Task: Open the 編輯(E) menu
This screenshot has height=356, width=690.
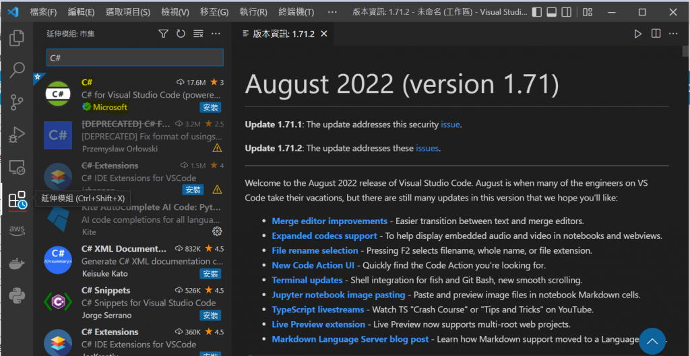Action: point(81,12)
